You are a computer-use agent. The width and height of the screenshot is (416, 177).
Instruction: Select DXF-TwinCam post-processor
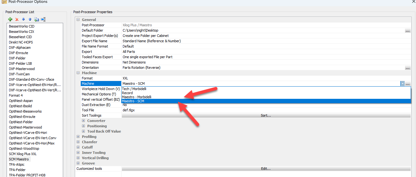(x=19, y=74)
